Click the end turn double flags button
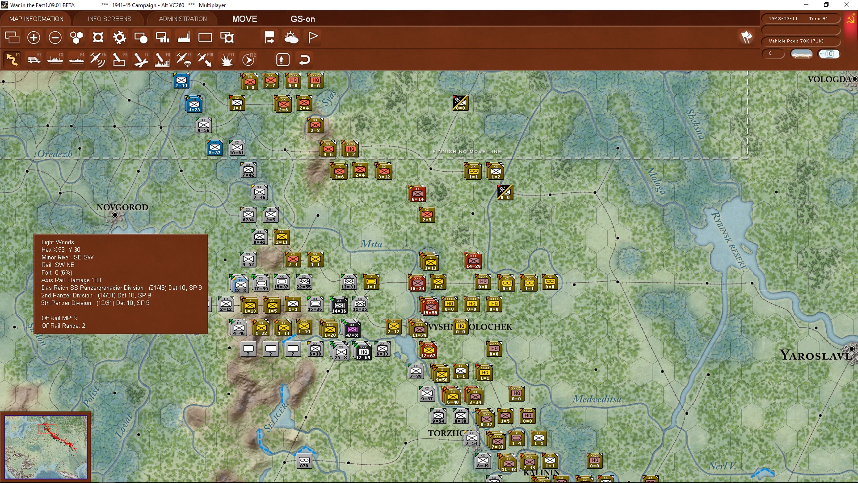The height and width of the screenshot is (483, 858). coord(746,38)
